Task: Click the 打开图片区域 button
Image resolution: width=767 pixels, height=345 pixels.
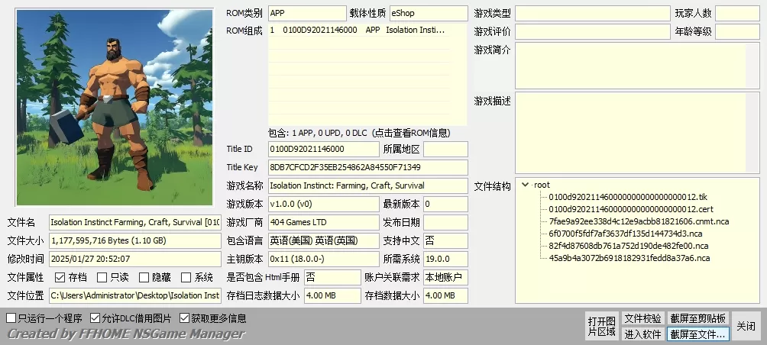Action: 601,326
